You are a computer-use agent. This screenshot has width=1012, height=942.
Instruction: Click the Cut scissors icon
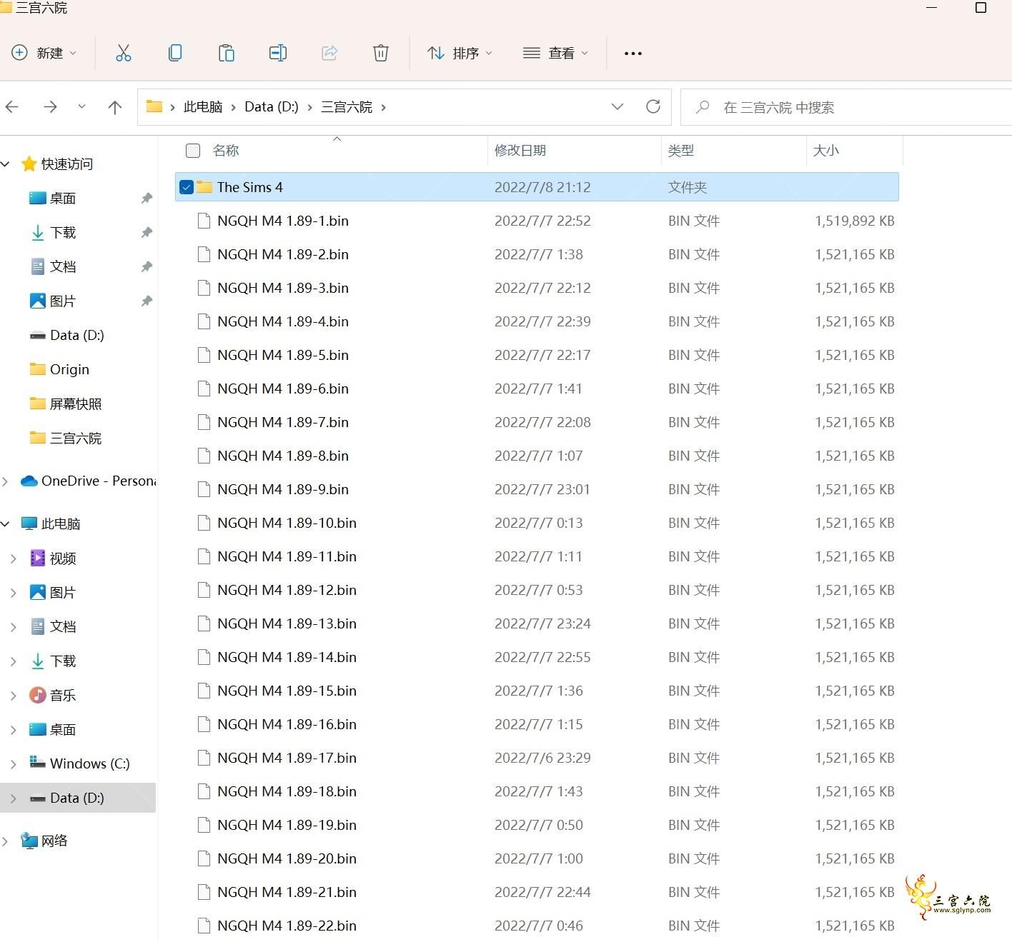pyautogui.click(x=124, y=53)
